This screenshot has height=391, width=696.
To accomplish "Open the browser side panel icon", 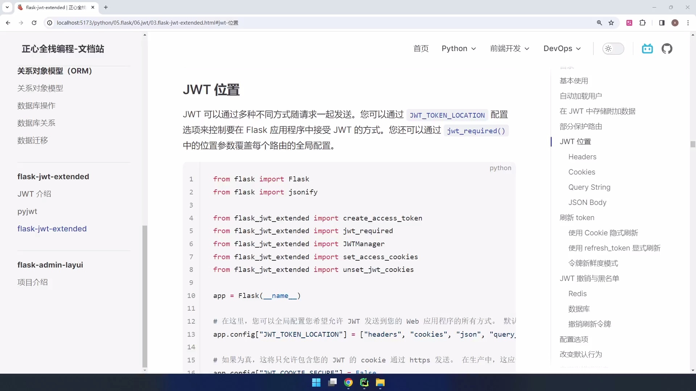I will coord(662,22).
